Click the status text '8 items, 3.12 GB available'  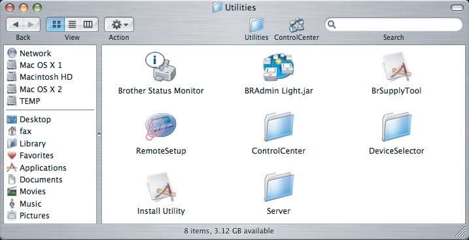[229, 231]
